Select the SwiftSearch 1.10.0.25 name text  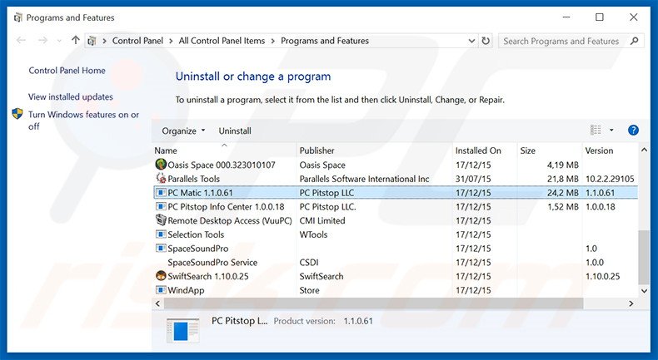(208, 276)
